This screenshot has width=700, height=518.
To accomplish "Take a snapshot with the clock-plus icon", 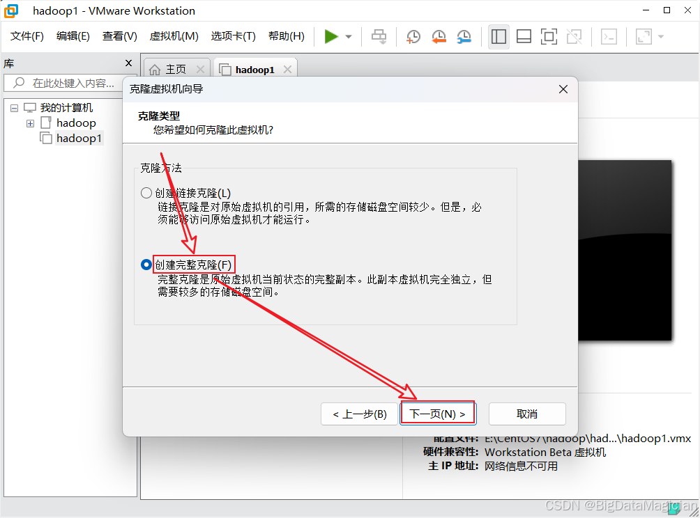I will point(413,37).
